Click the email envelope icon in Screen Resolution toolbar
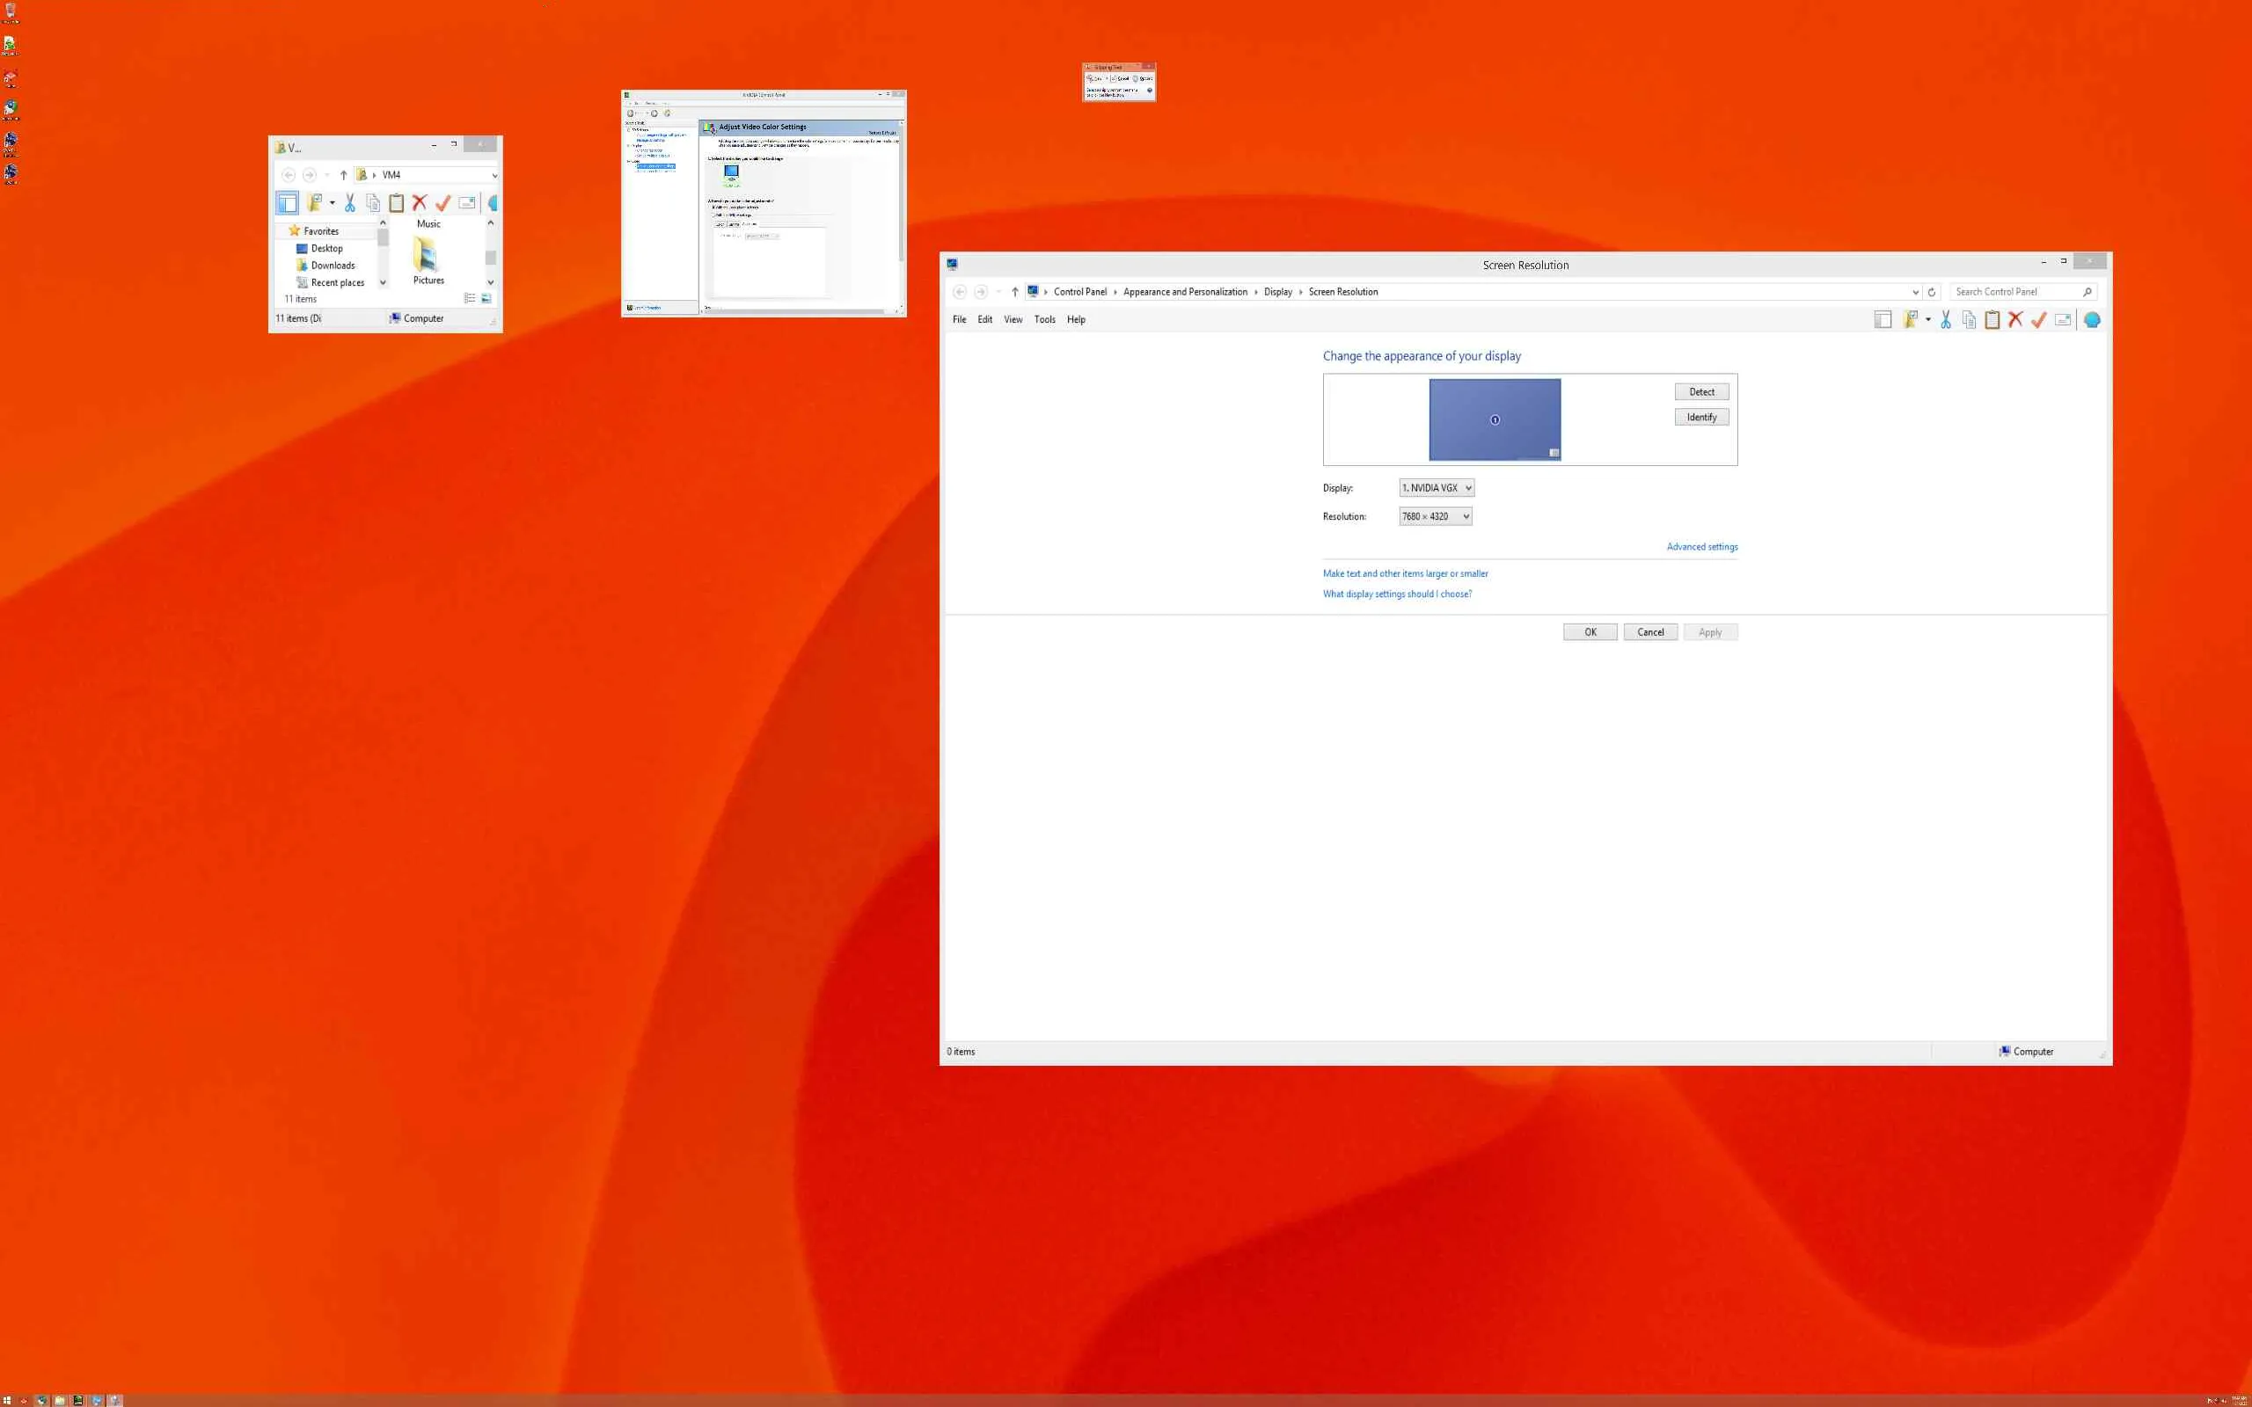This screenshot has height=1407, width=2252. pos(2062,320)
